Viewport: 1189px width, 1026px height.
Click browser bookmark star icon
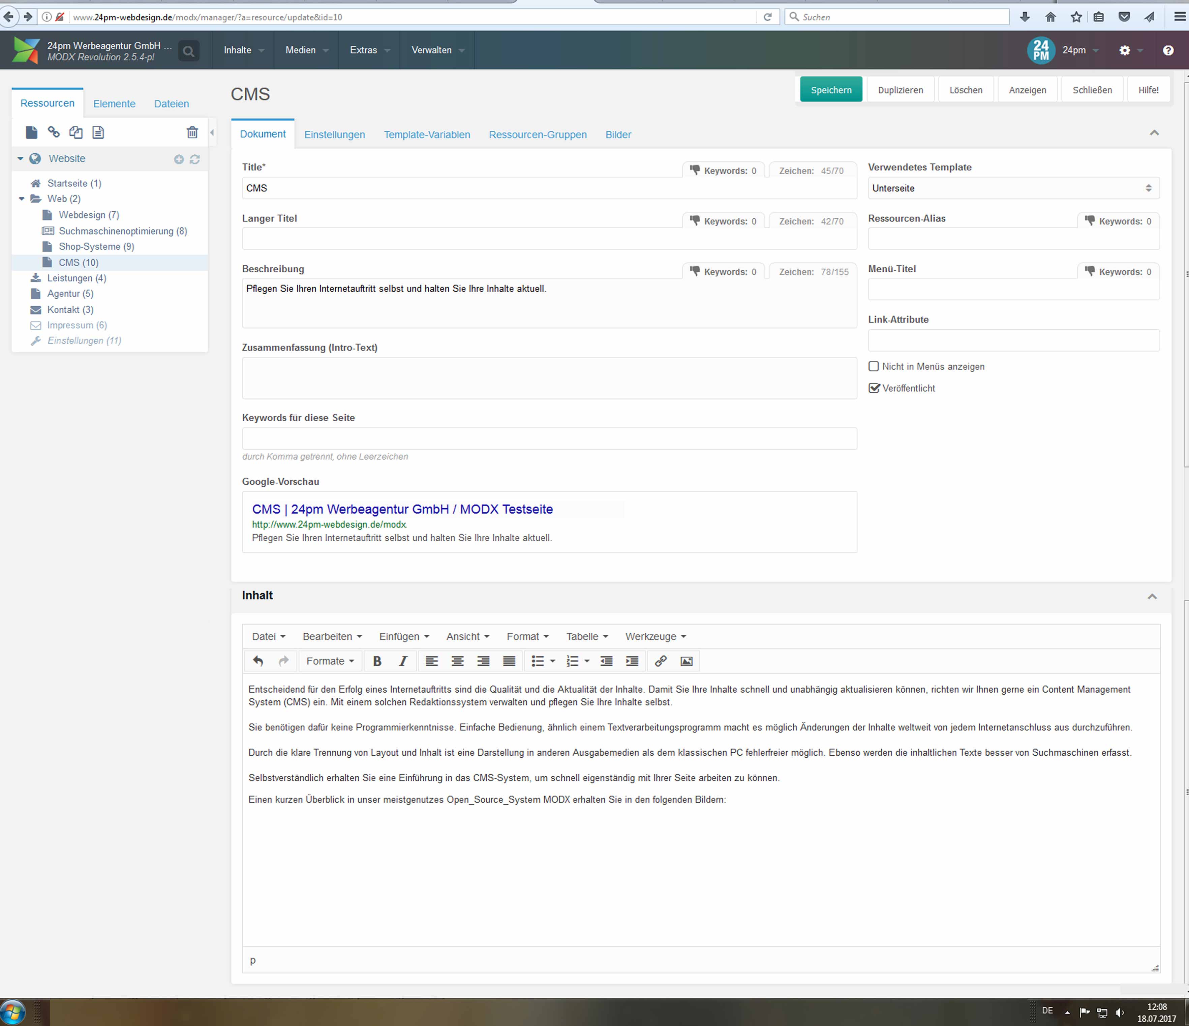point(1076,17)
